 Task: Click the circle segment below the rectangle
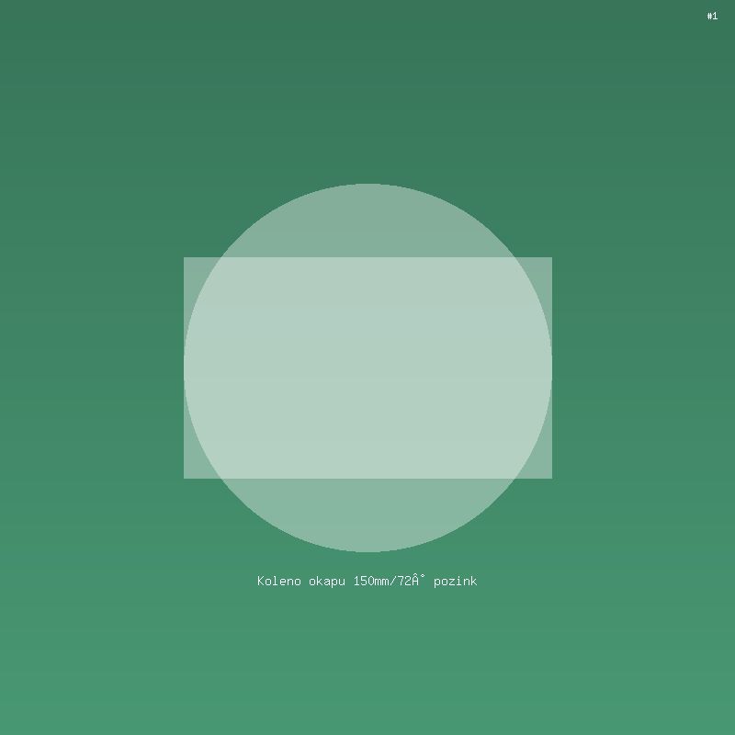tap(367, 514)
